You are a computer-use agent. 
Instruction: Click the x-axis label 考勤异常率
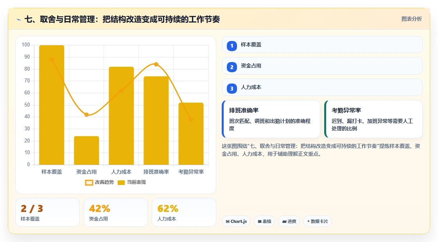coord(191,172)
